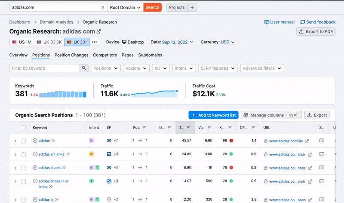Click the orange Search button
The width and height of the screenshot is (344, 203).
coord(153,7)
